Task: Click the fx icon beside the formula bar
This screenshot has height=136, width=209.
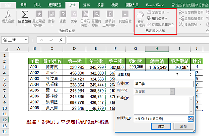Action: tap(61, 40)
